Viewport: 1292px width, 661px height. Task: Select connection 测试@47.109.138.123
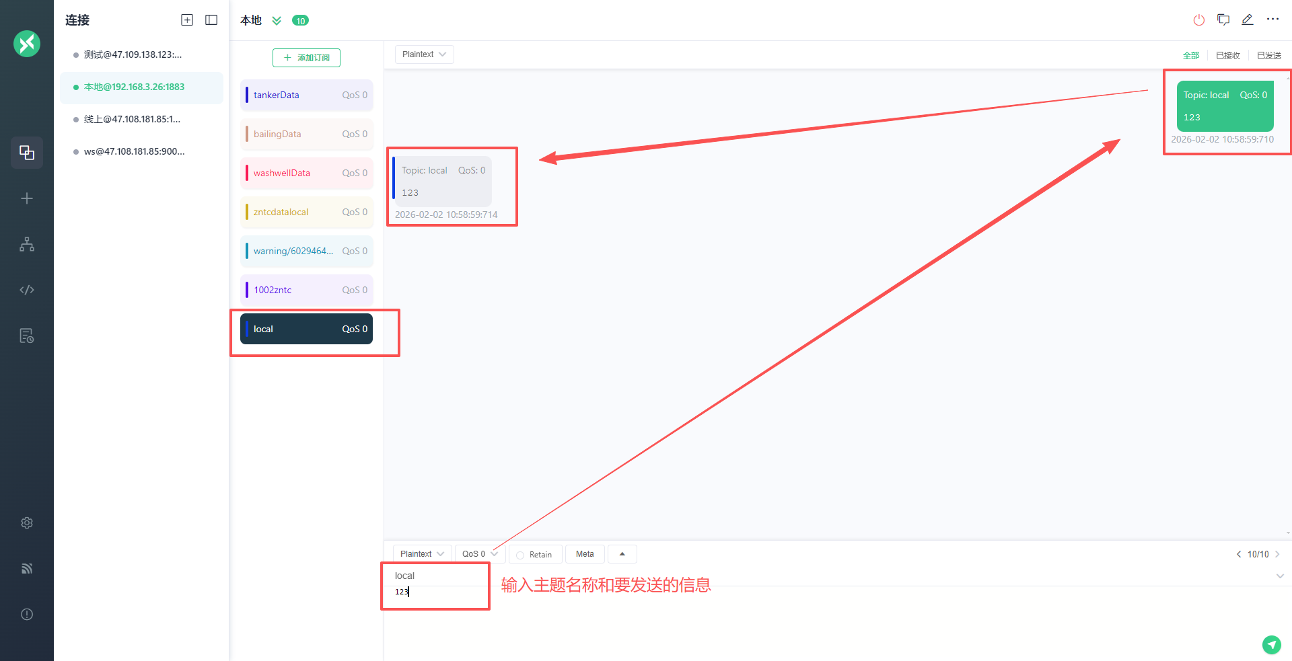(x=141, y=54)
